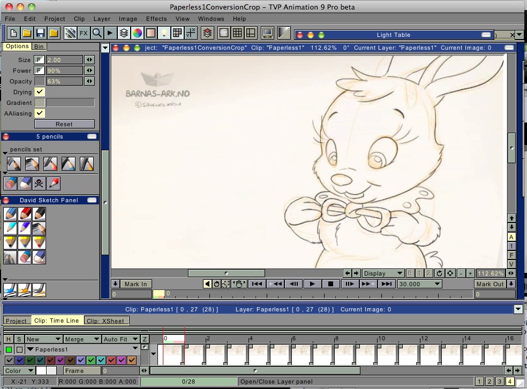The width and height of the screenshot is (527, 389).
Task: Toggle the AAliasing checkbox
Action: pyautogui.click(x=40, y=113)
